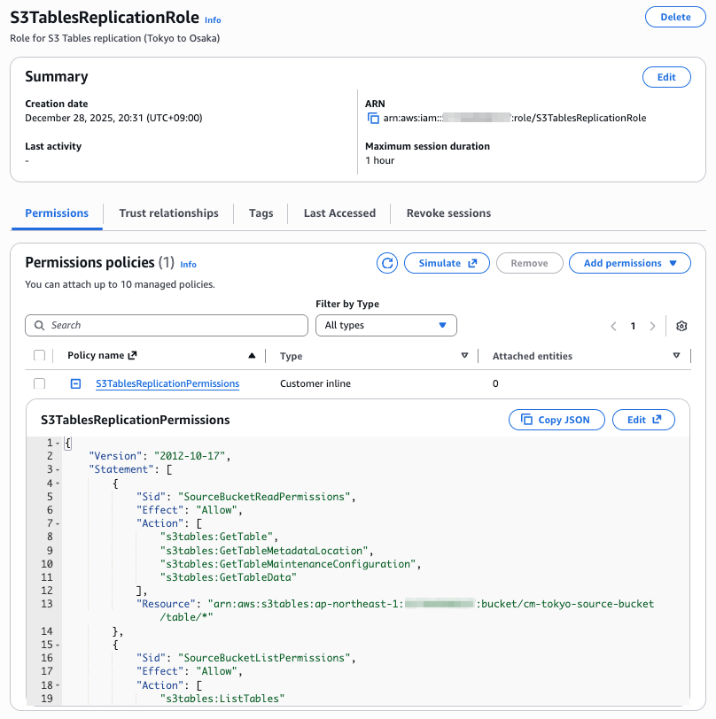Open the Last Accessed tab

(339, 213)
